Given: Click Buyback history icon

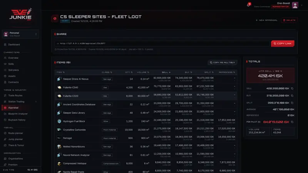Looking at the screenshot, I should coord(5,120).
